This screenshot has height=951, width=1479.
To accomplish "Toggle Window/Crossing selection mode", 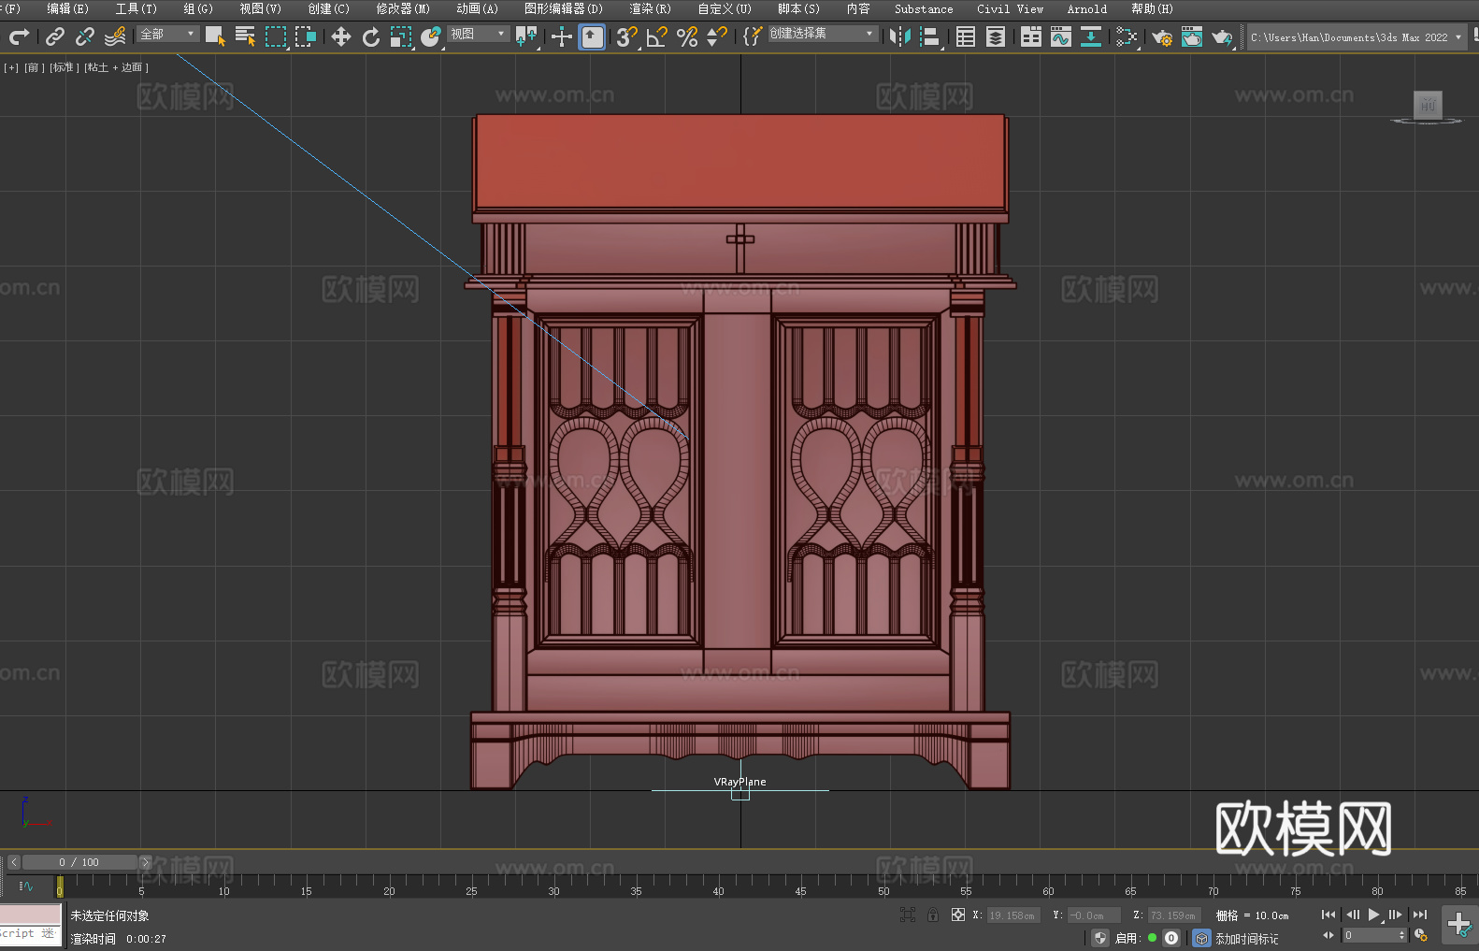I will [x=306, y=36].
